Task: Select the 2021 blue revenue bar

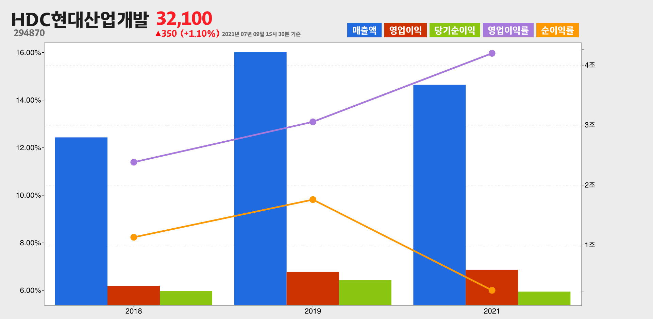Action: (x=439, y=195)
